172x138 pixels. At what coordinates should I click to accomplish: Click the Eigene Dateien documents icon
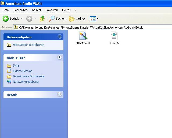tap(9, 71)
